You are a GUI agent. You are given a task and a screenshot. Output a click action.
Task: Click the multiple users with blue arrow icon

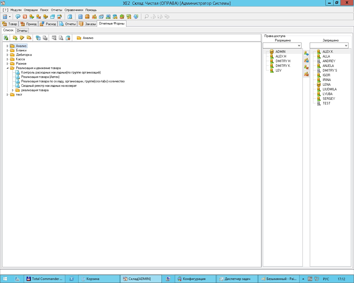pos(306,60)
